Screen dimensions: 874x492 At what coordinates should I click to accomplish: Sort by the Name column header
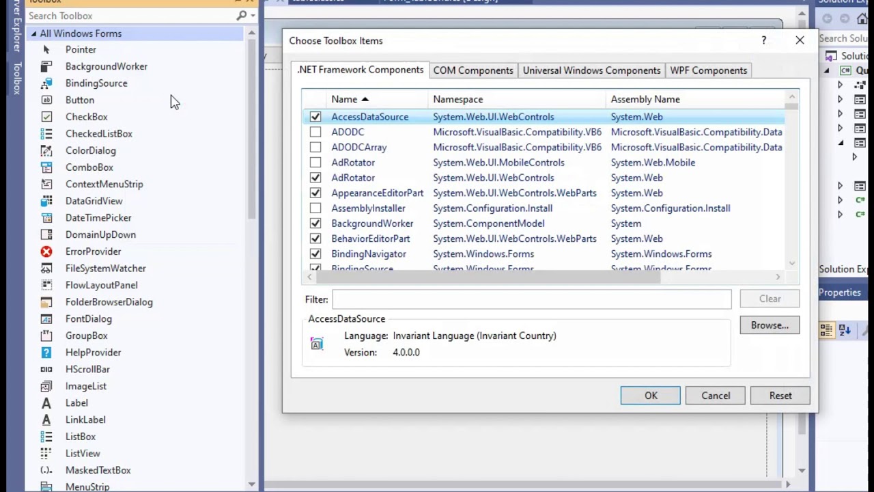click(x=377, y=99)
